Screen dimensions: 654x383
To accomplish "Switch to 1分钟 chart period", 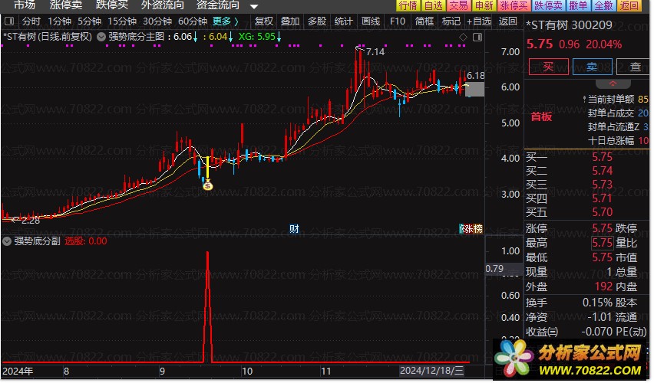I will pyautogui.click(x=59, y=21).
